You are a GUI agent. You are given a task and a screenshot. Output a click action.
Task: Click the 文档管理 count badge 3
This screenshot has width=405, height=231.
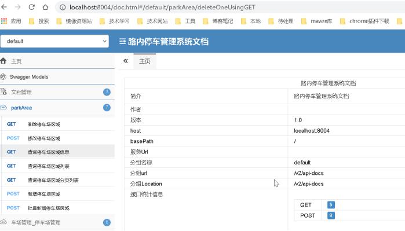coord(107,92)
